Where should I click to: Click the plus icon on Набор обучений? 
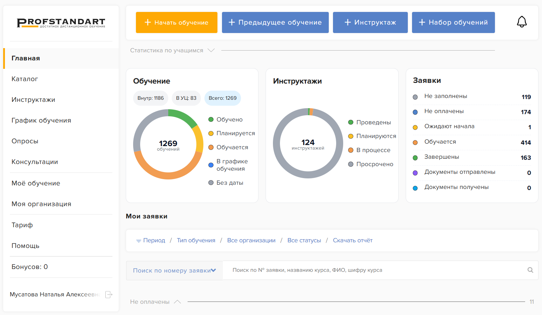tap(422, 22)
